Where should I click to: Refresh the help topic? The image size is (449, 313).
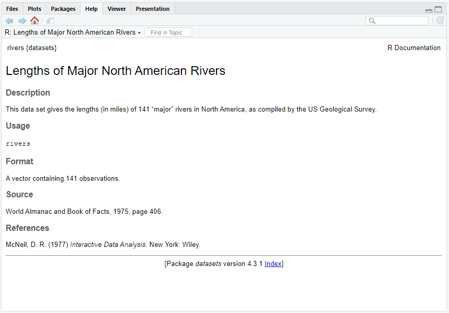440,21
